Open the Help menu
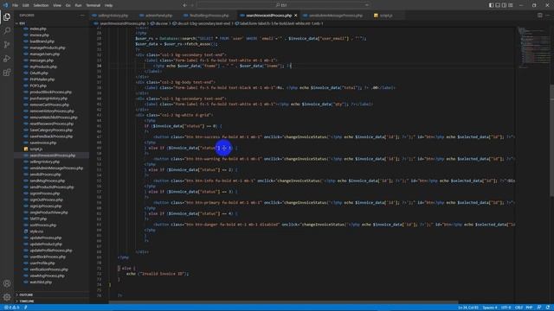Viewport: 554px width, 311px height. [x=108, y=5]
